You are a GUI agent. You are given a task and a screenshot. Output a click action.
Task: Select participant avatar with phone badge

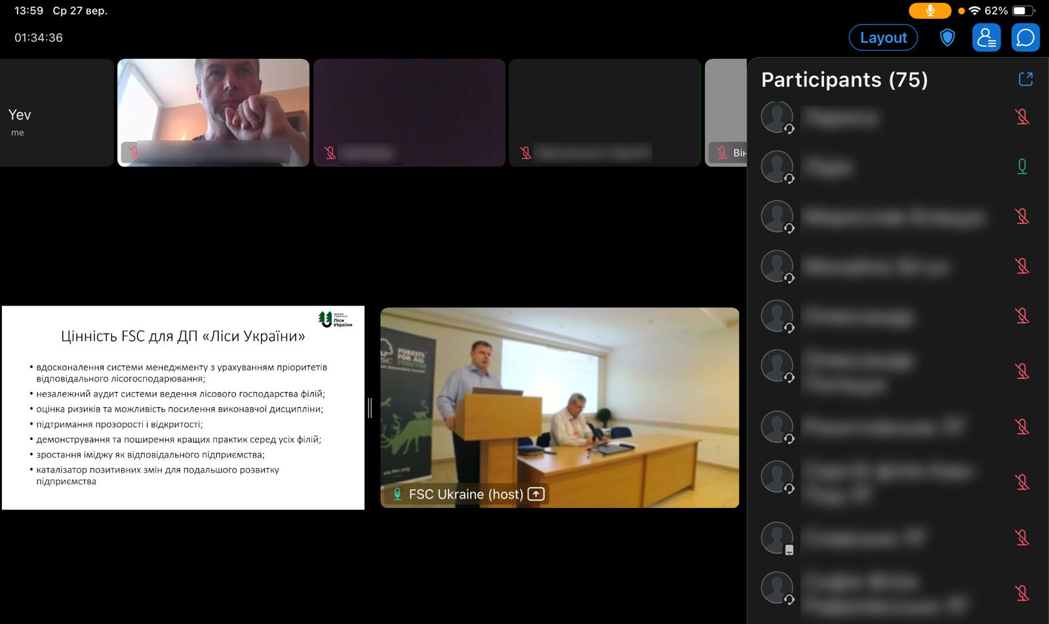(x=777, y=537)
